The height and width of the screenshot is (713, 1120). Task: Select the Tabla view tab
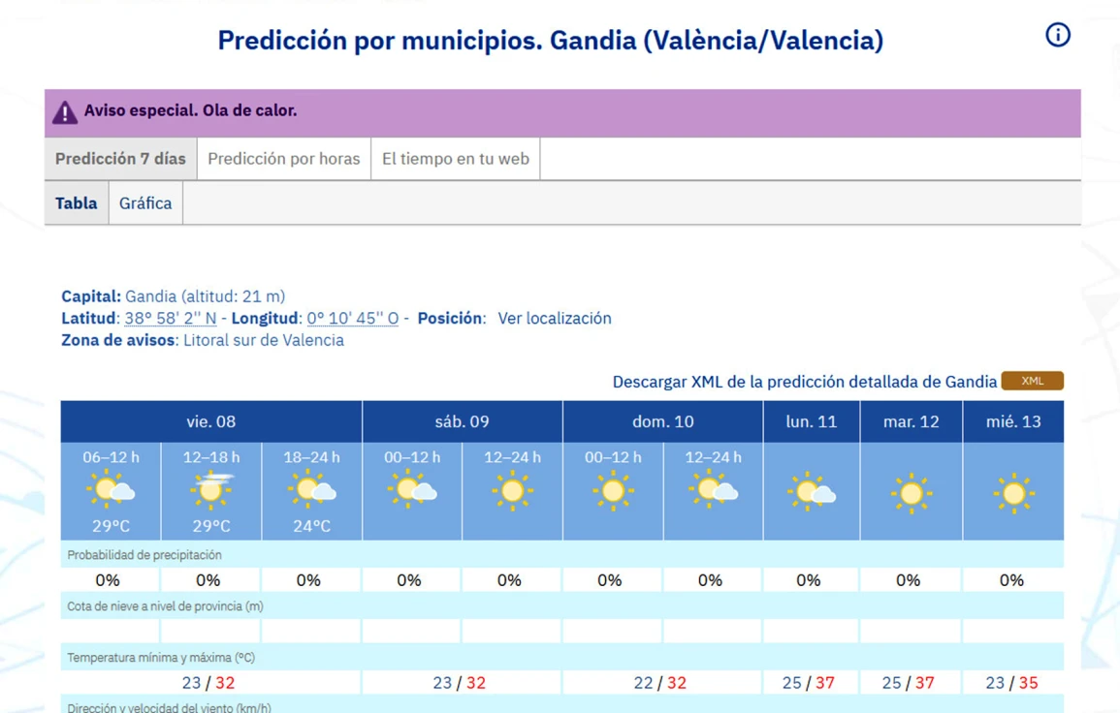[x=77, y=203]
